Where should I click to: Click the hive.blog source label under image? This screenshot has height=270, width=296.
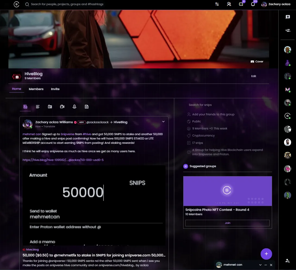click(32, 249)
